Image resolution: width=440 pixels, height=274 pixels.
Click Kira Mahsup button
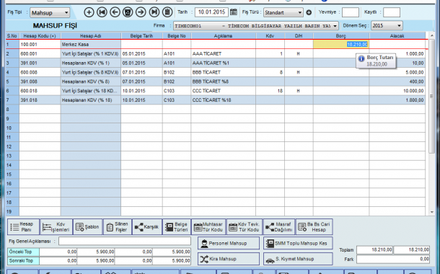point(229,259)
